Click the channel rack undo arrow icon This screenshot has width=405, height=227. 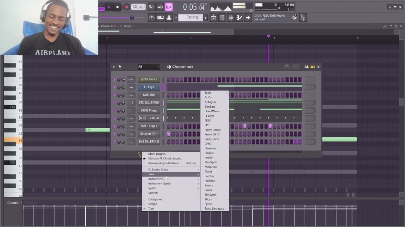(120, 67)
